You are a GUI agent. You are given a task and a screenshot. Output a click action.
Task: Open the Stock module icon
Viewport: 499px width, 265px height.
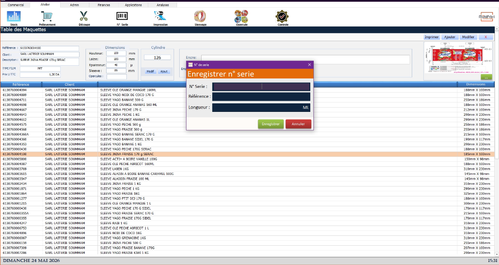14,16
